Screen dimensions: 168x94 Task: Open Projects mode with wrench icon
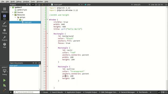pos(4,38)
